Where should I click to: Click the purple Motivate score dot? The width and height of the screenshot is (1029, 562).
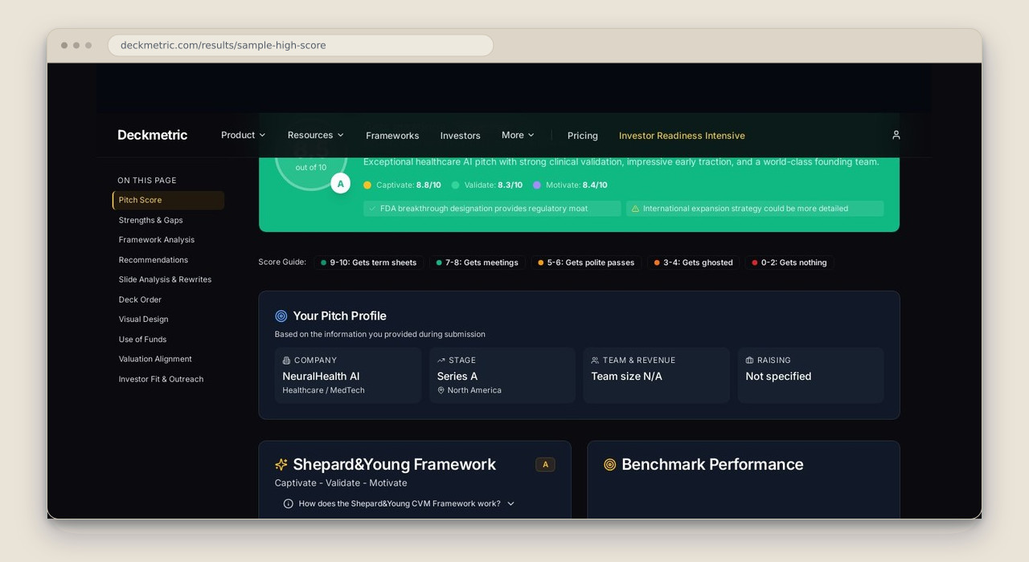pos(537,185)
